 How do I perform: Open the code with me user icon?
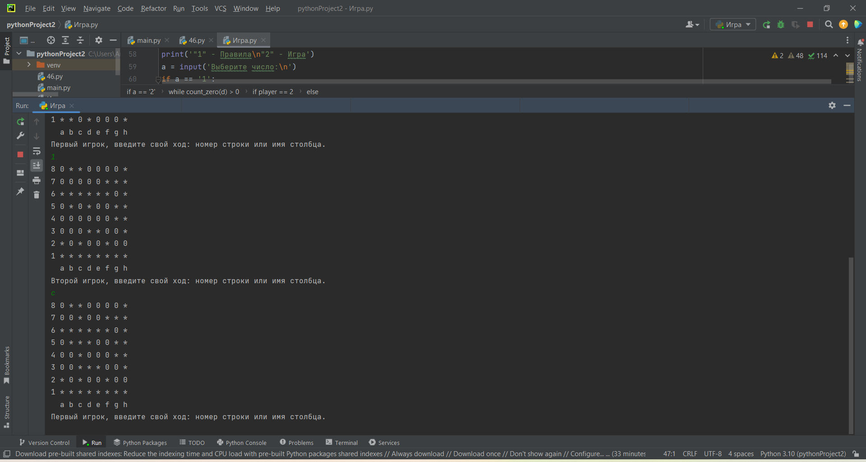tap(692, 25)
